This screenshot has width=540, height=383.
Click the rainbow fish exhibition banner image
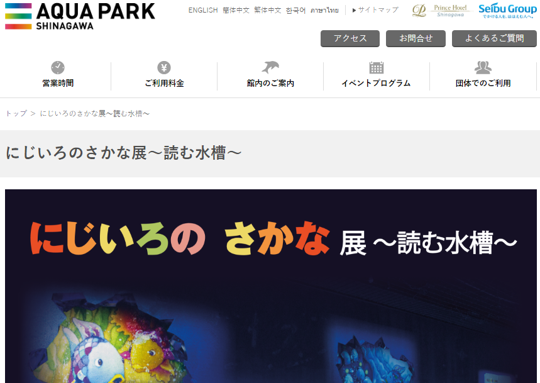click(271, 286)
